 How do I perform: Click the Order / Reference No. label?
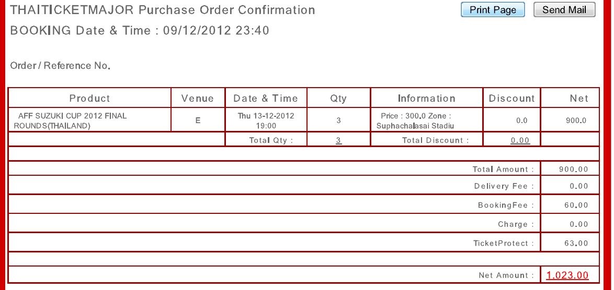coord(60,66)
